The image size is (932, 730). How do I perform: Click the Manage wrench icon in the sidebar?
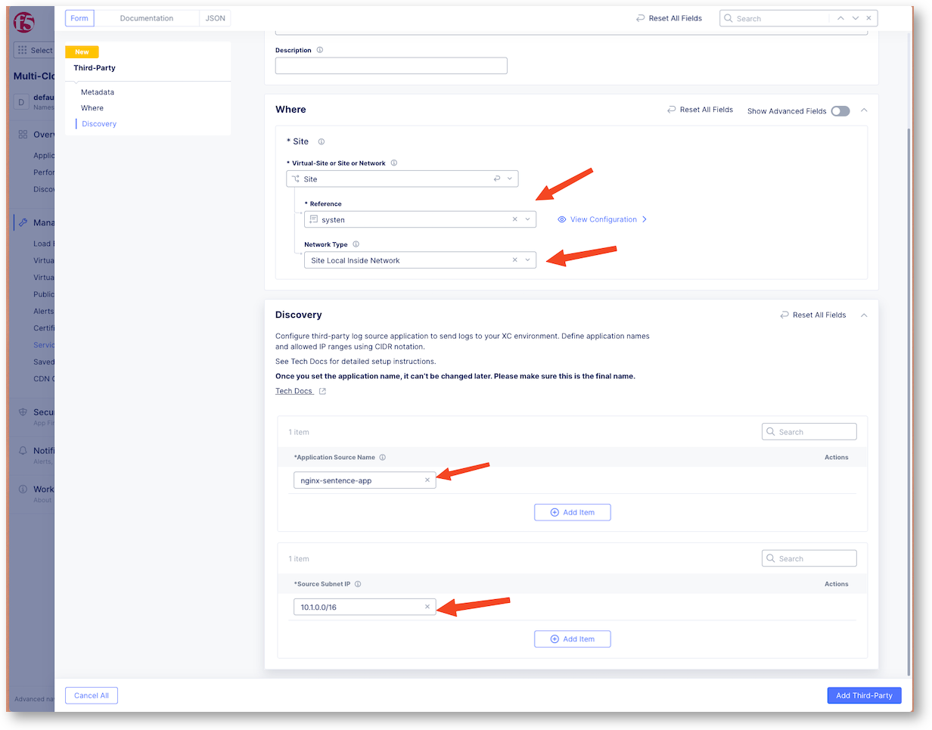(x=23, y=223)
